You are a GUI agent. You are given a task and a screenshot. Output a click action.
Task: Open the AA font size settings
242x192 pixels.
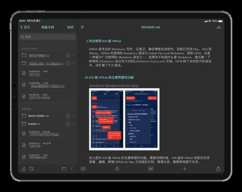[x=219, y=28]
